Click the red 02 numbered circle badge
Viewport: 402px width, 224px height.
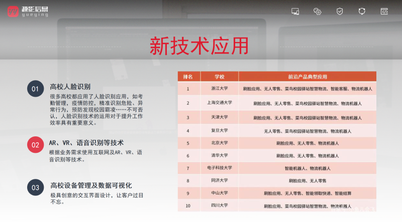[35, 145]
